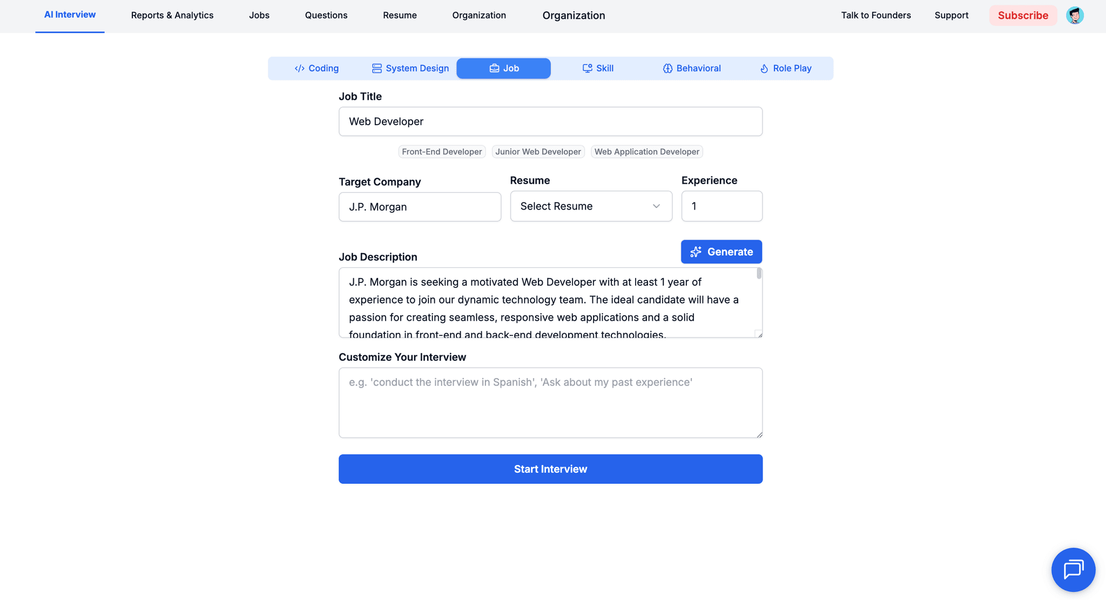1106x600 pixels.
Task: Click the Start Interview button
Action: coord(550,469)
